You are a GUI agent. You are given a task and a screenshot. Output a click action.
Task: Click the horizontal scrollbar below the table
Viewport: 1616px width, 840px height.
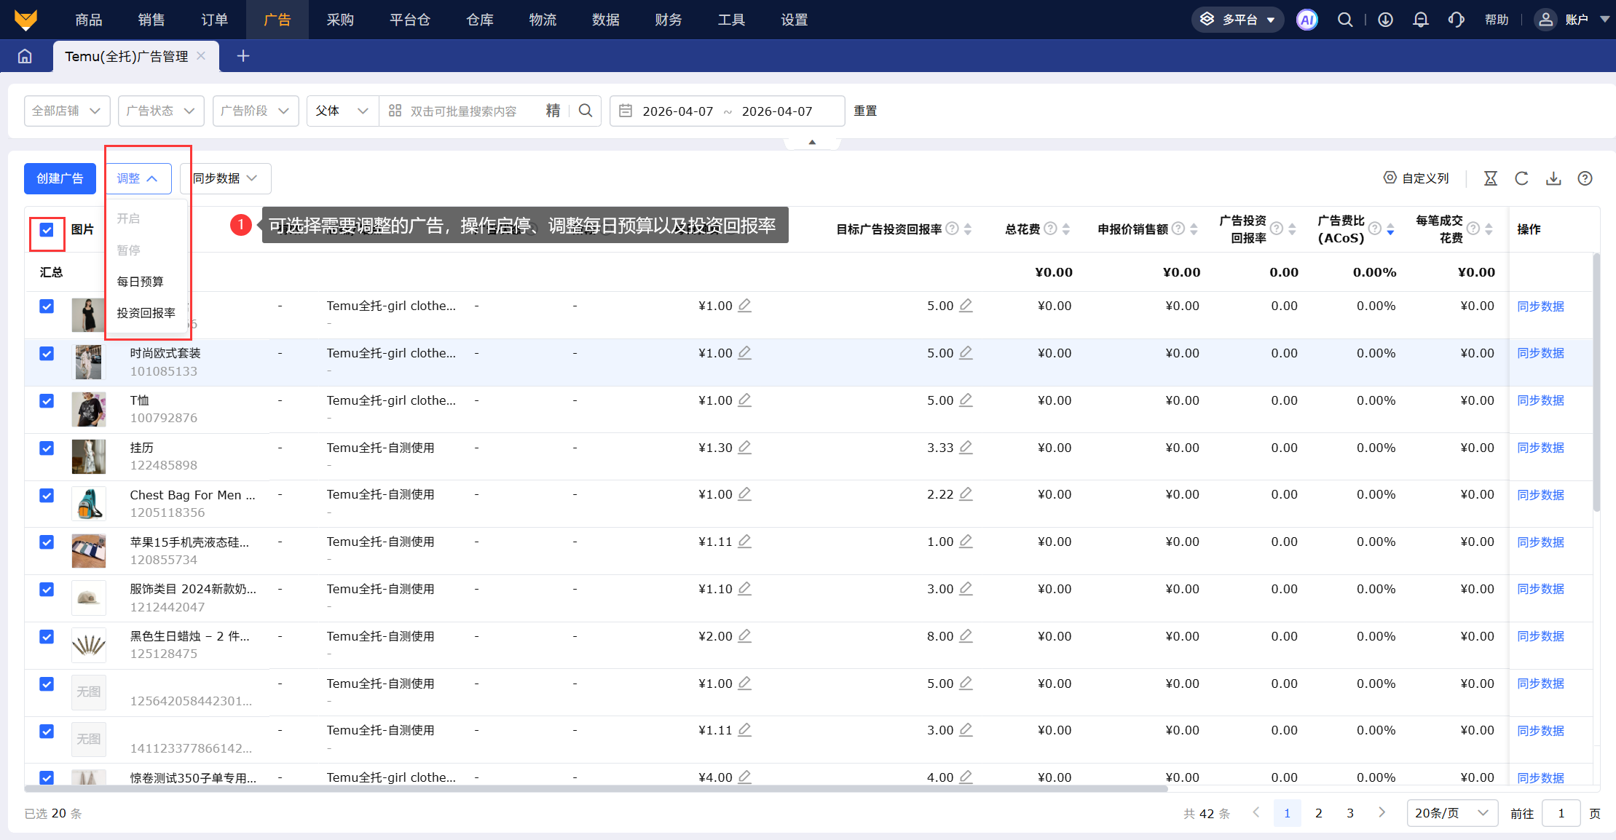(x=596, y=788)
